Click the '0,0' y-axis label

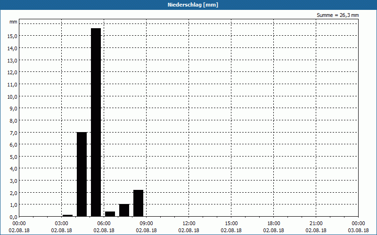click(14, 217)
